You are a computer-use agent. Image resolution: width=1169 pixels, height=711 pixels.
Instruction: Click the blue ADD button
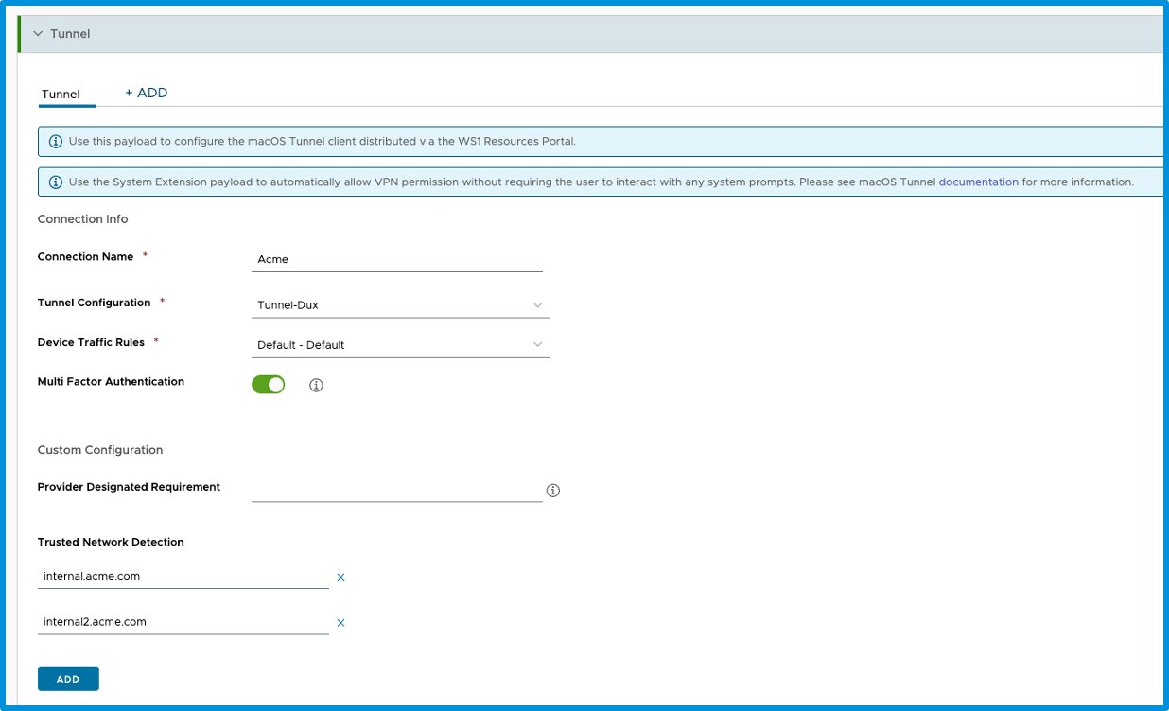68,679
